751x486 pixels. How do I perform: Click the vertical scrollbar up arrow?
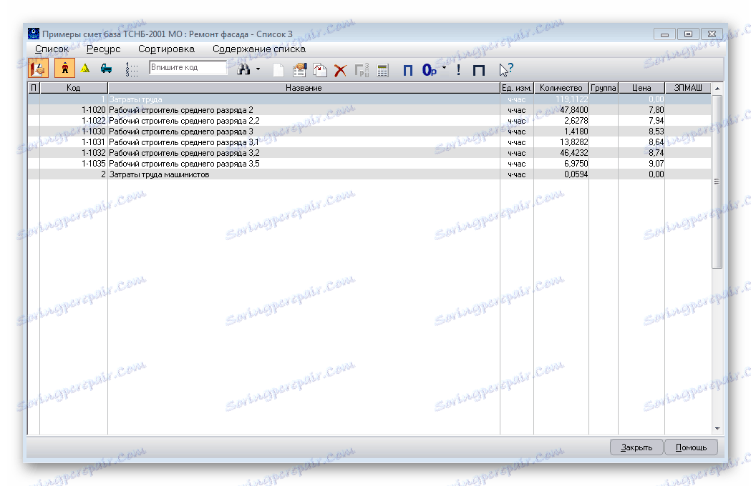717,89
